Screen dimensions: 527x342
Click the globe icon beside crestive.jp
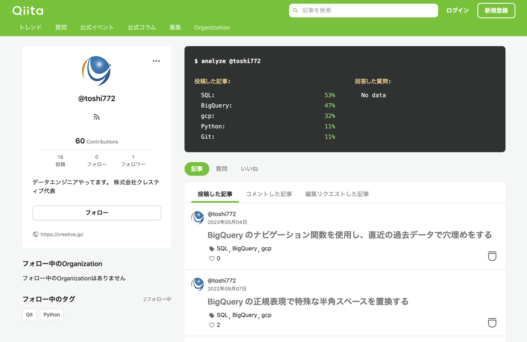(x=35, y=234)
